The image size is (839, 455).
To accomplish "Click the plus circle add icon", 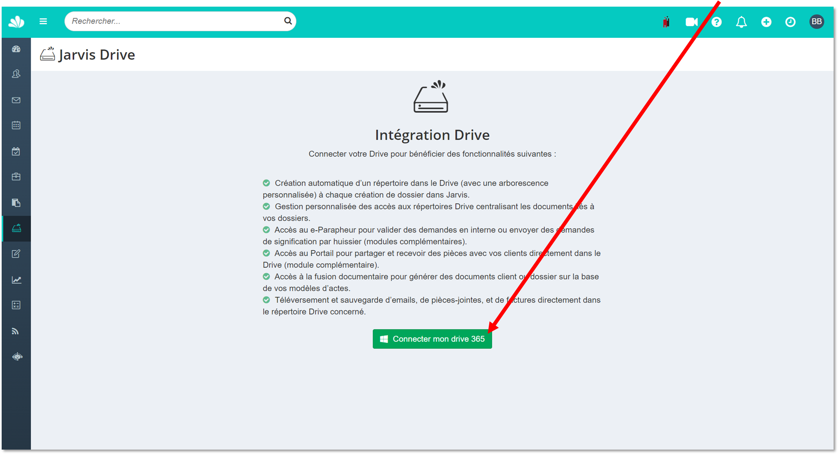I will coord(766,22).
